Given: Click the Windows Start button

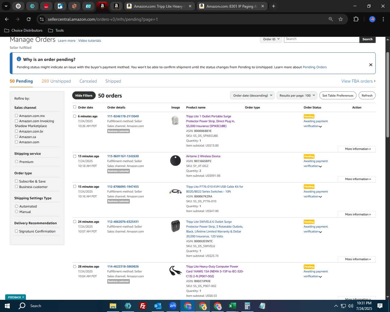Looking at the screenshot, I should click(x=7, y=306).
